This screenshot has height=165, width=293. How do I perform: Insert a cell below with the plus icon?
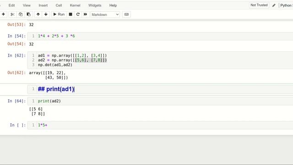[3, 14]
